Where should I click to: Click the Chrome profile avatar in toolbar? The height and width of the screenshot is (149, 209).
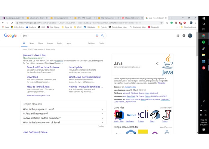(191, 23)
